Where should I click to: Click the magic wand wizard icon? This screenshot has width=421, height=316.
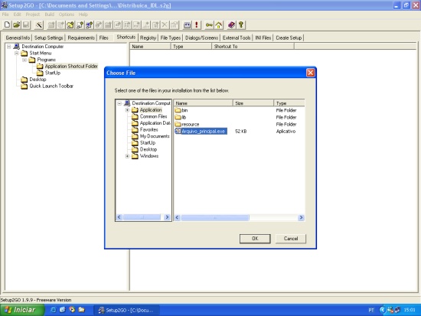pyautogui.click(x=39, y=25)
